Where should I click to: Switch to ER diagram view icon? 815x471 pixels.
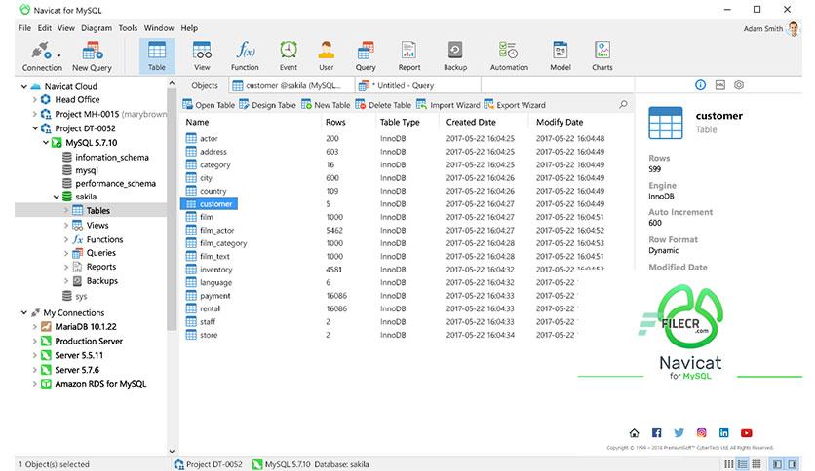(x=757, y=464)
